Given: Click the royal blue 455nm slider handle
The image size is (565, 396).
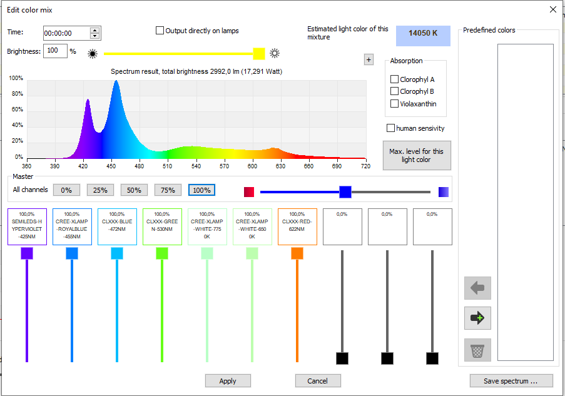Looking at the screenshot, I should [72, 253].
